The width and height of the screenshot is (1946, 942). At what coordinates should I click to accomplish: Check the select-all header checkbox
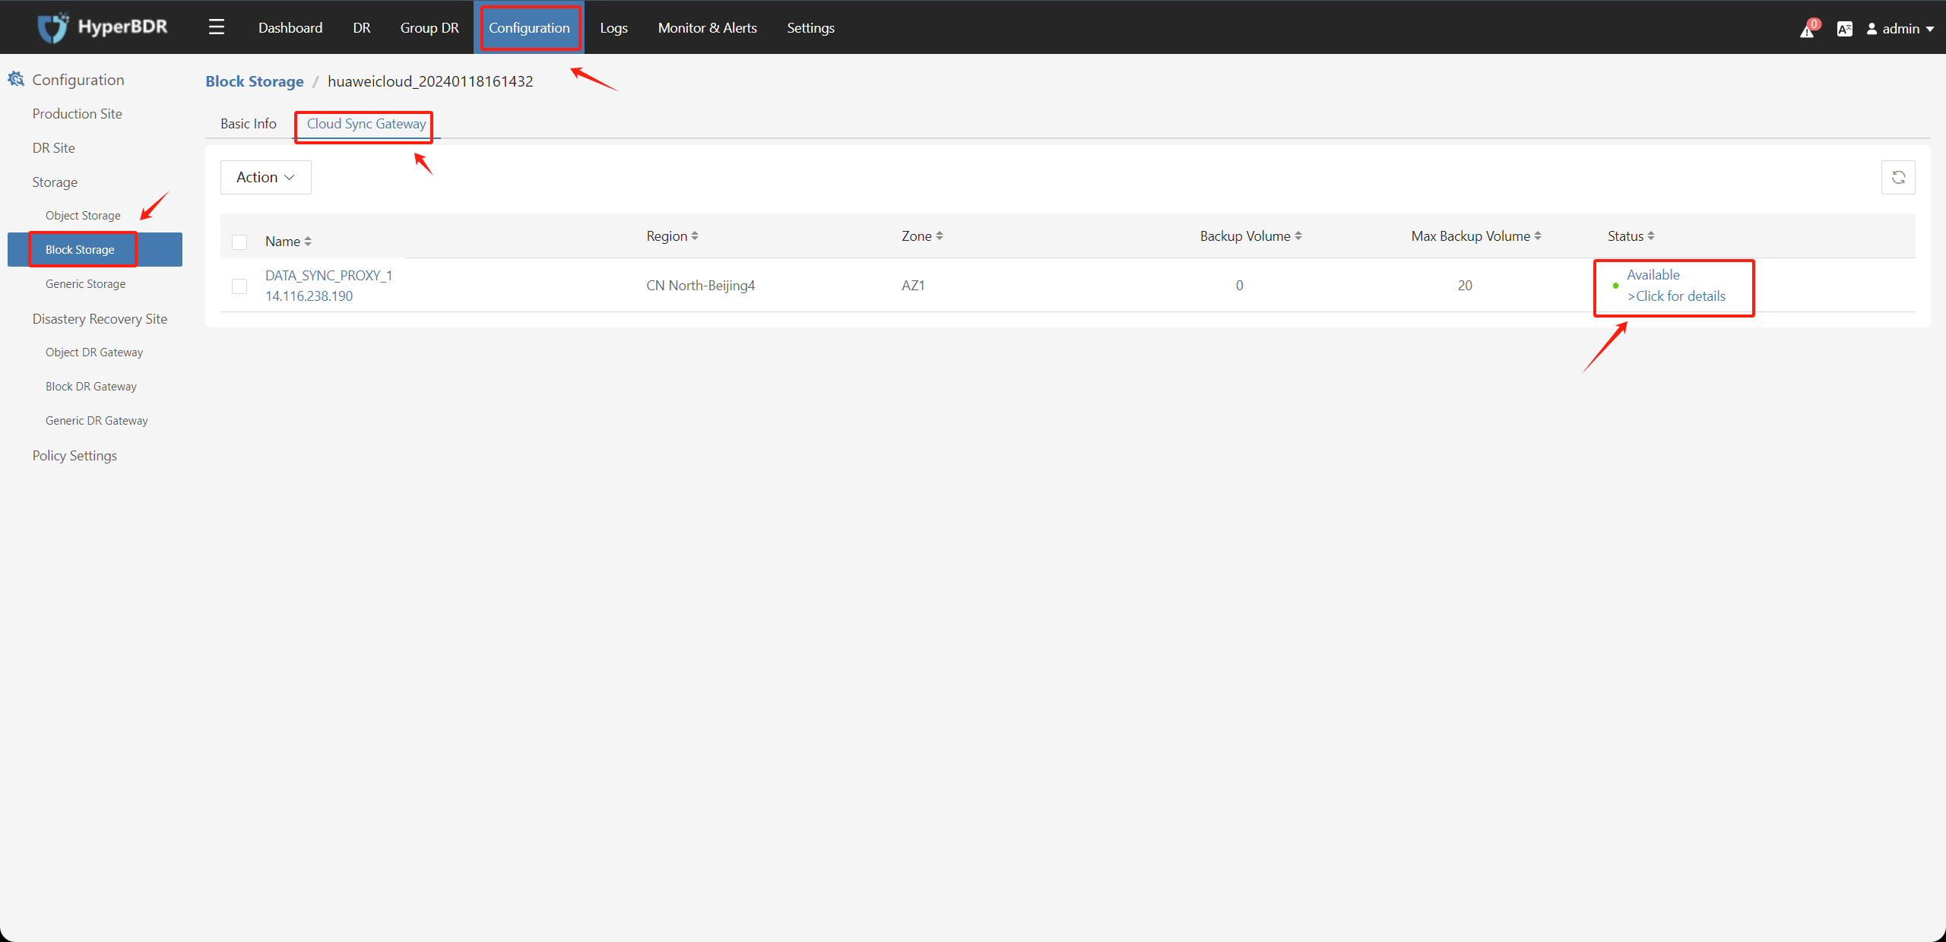[239, 242]
